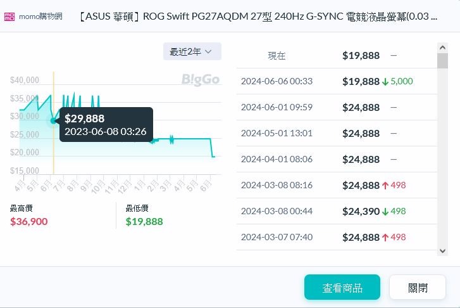Click red up arrow in 2024-03-07 07:40 row

pyautogui.click(x=385, y=238)
